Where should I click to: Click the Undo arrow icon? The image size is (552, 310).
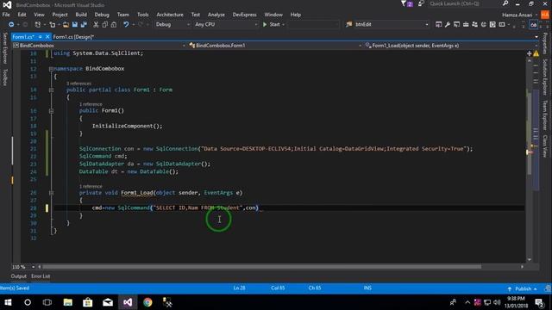pos(126,25)
